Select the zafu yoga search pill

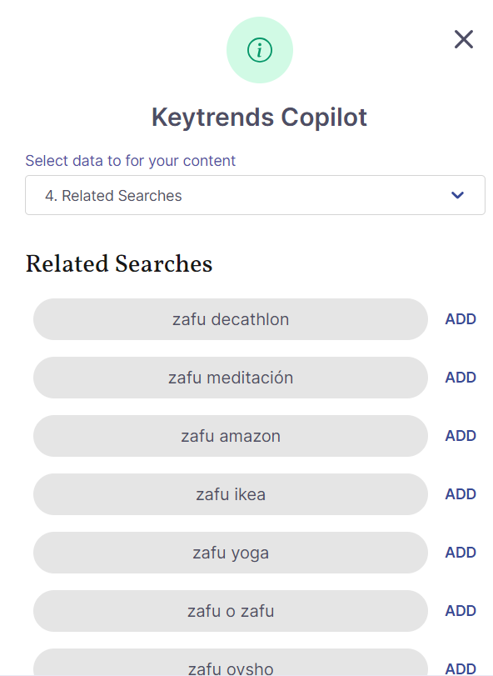click(231, 553)
